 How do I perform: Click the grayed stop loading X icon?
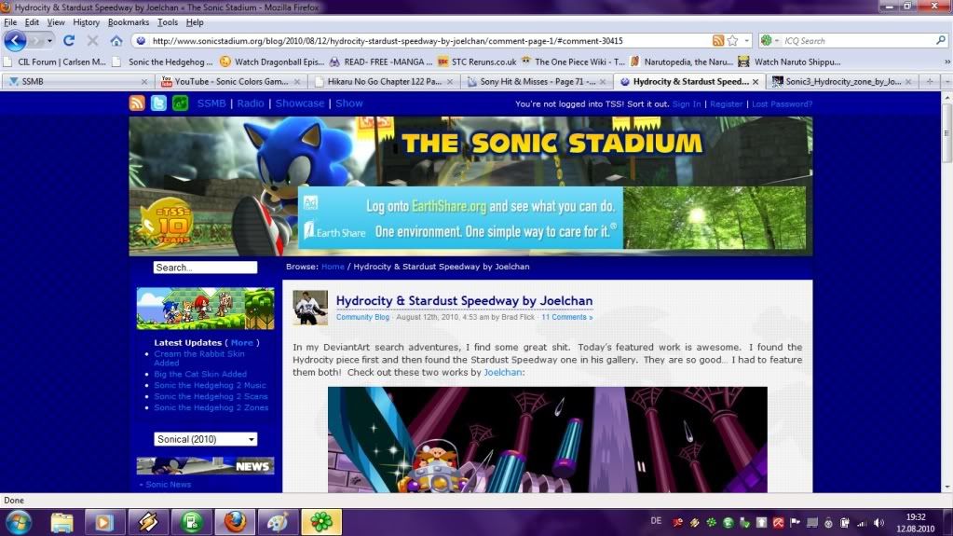92,41
